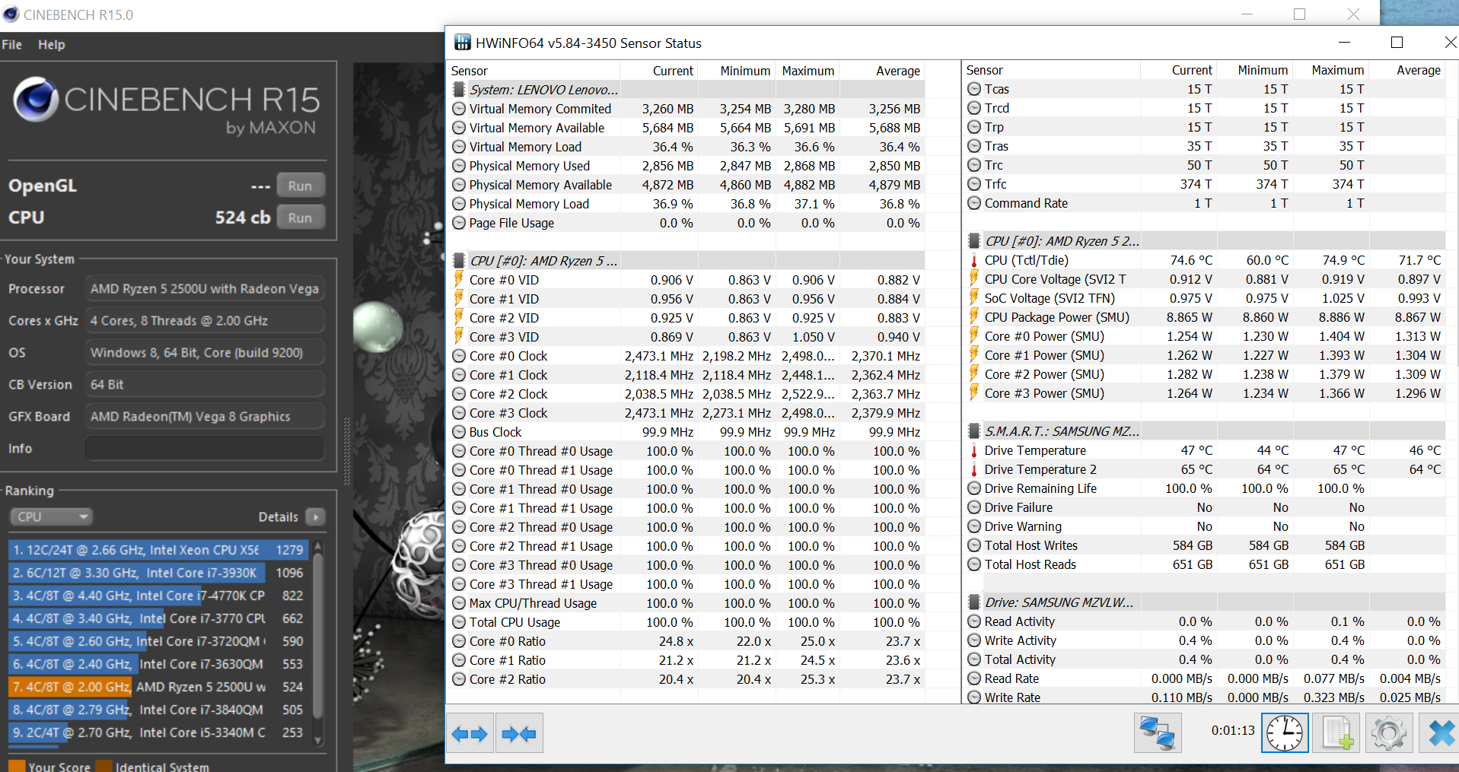Click the Drive Temperature thermometer icon
1459x772 pixels.
coord(973,450)
